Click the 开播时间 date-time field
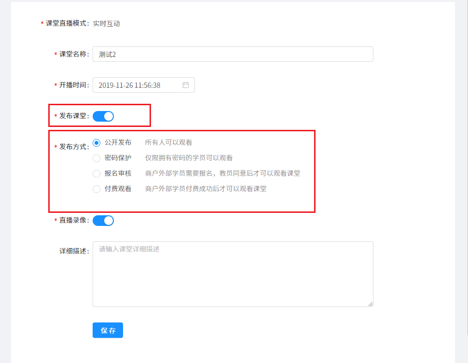468x363 pixels. pyautogui.click(x=144, y=85)
